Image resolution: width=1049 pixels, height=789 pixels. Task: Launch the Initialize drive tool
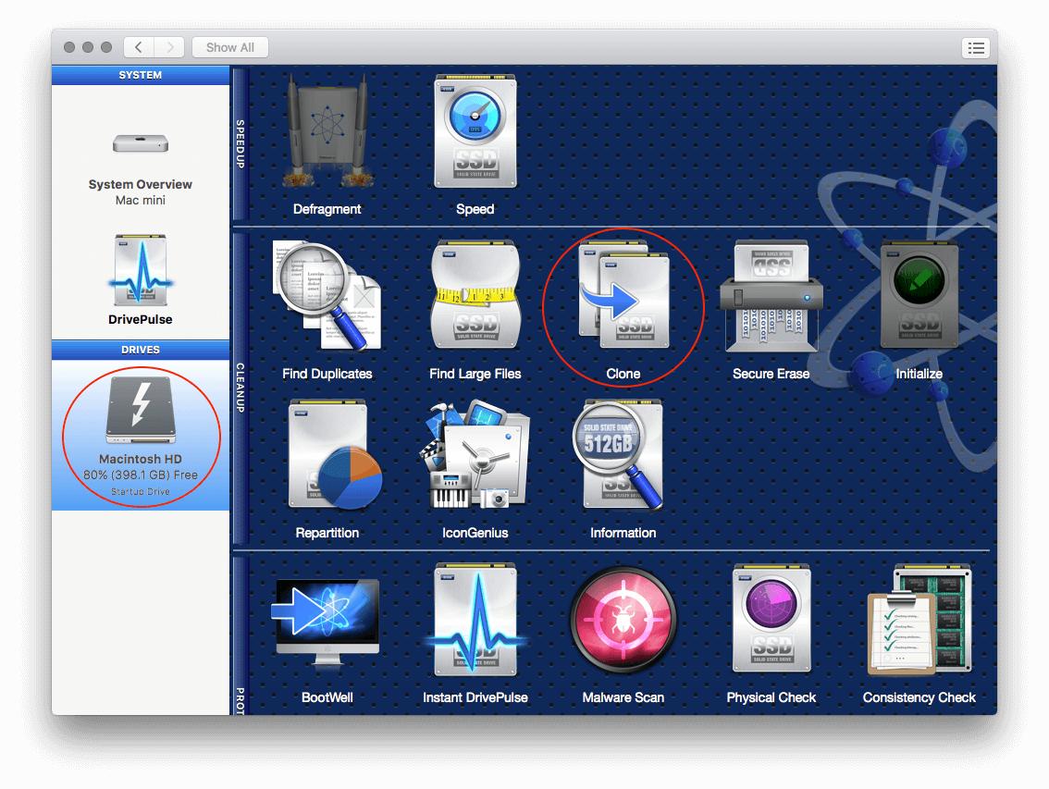point(919,294)
